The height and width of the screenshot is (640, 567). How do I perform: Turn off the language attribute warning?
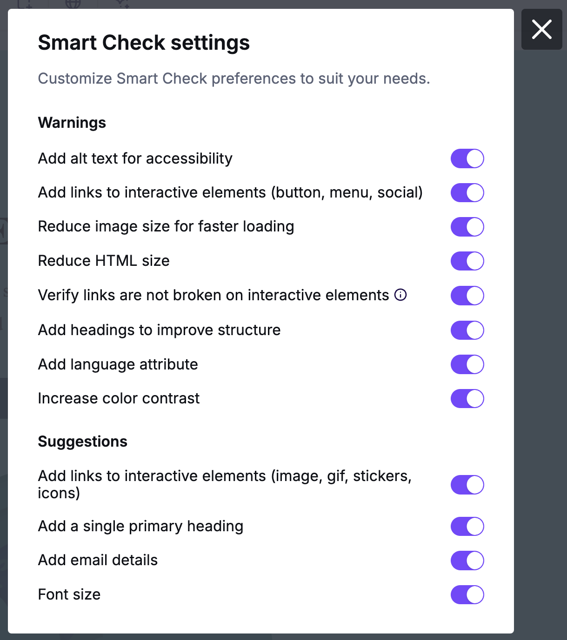click(467, 364)
